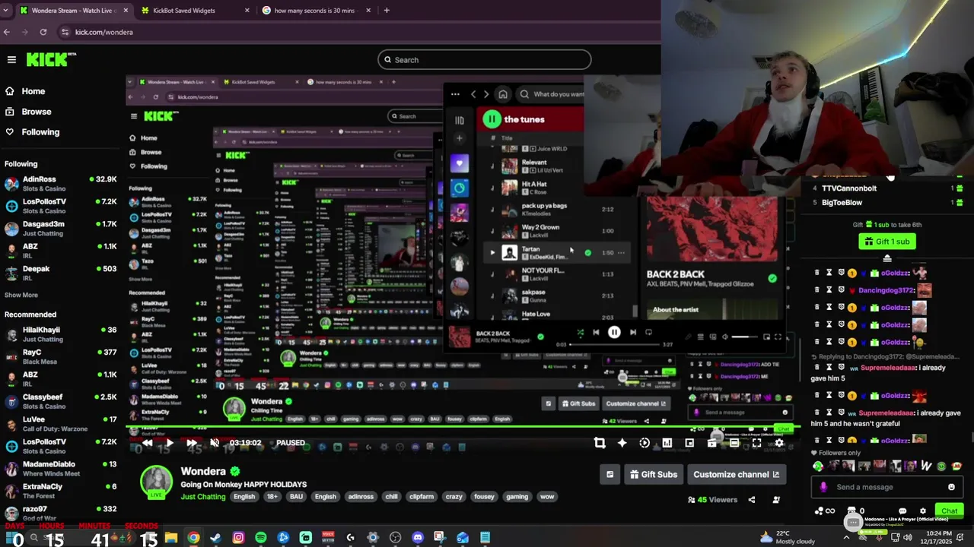Image resolution: width=974 pixels, height=547 pixels.
Task: Open Liked Songs in Spotify sidebar
Action: point(459,163)
